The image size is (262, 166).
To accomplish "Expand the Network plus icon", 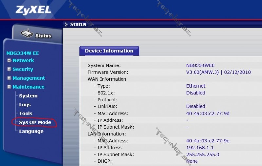I will pos(9,60).
